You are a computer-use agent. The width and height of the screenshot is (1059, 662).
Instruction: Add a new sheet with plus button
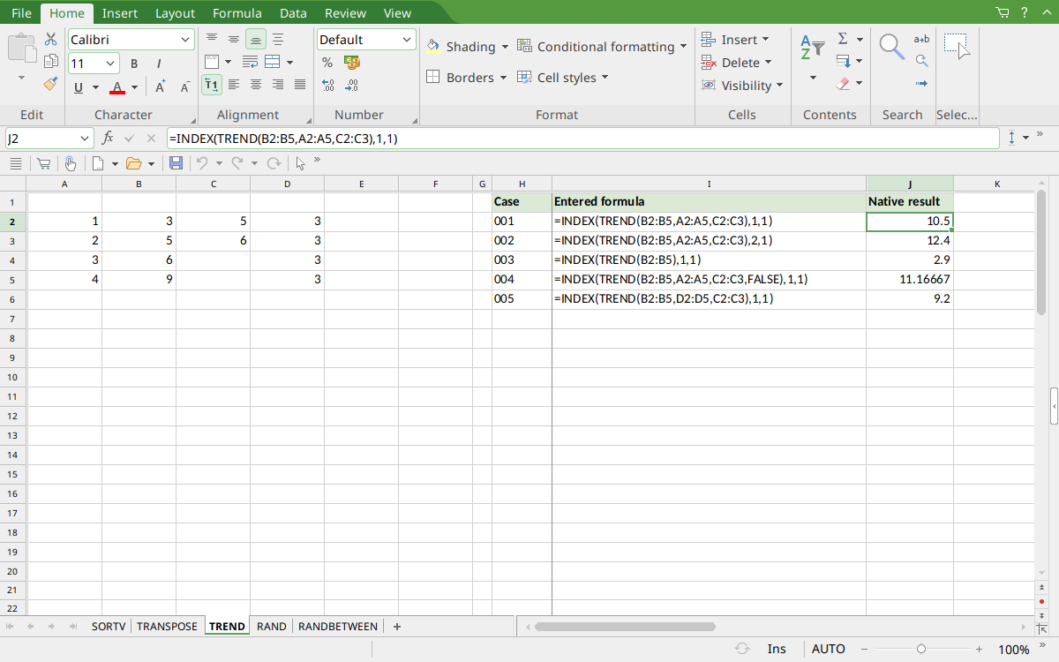(x=397, y=627)
